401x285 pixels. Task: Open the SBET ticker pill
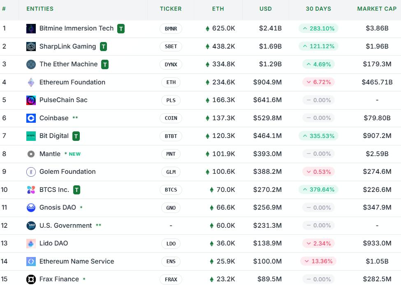(171, 47)
